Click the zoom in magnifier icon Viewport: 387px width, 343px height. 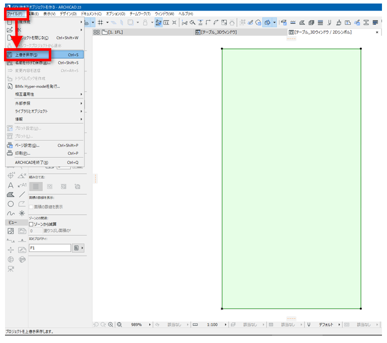[x=111, y=324]
